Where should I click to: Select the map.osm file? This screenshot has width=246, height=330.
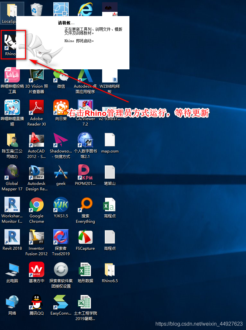110,143
